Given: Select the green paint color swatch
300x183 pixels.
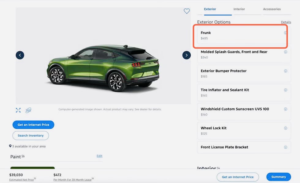Looking at the screenshot, I should coord(32,168).
